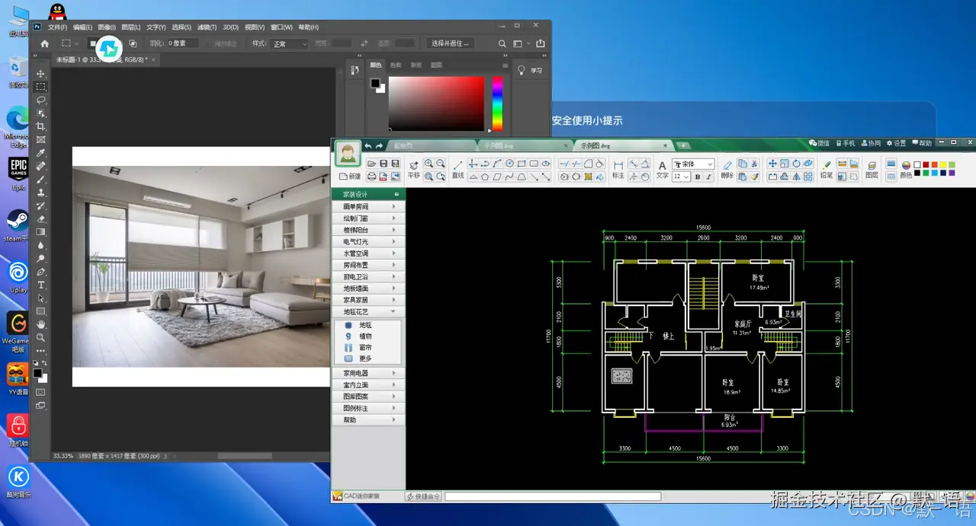This screenshot has height=526, width=976.
Task: Select the 文字 text tool in CAD
Action: pyautogui.click(x=663, y=168)
